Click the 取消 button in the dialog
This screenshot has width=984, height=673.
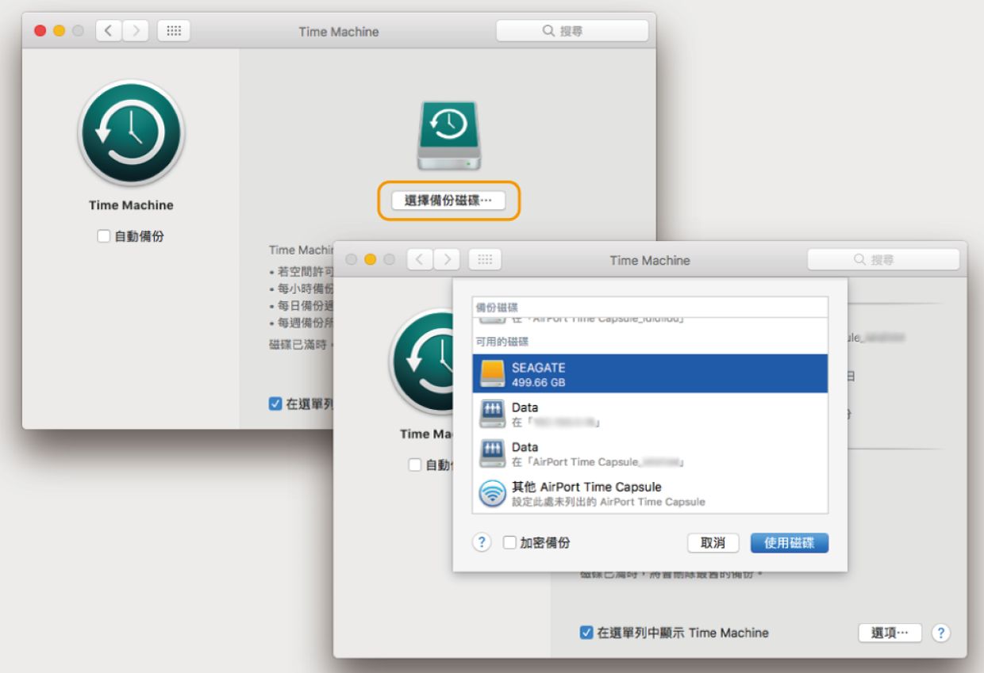(x=713, y=543)
